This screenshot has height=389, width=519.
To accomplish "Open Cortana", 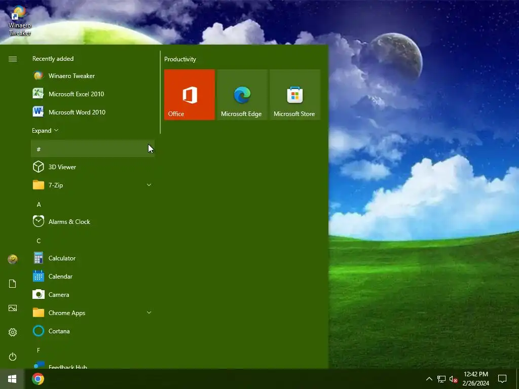I will coord(93,331).
